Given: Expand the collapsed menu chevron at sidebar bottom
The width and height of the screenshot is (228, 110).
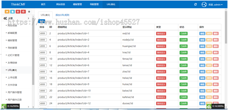Looking at the screenshot, I should [x=28, y=107].
